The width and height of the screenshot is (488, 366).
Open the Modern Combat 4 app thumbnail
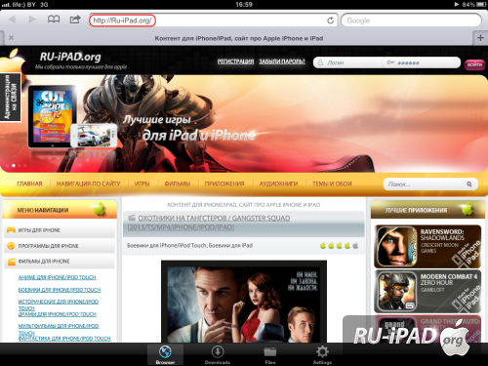(x=396, y=291)
